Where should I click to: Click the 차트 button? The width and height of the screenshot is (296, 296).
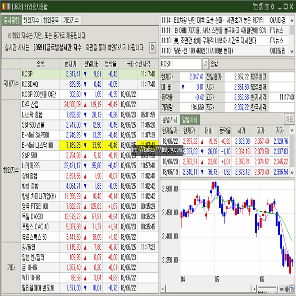289,119
